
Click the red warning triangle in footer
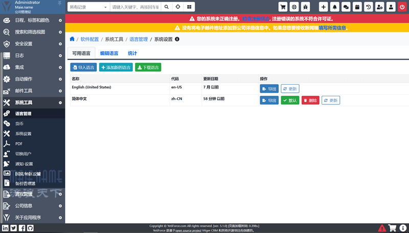(x=382, y=228)
